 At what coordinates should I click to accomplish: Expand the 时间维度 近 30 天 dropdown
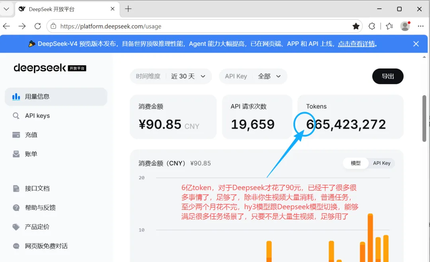(171, 76)
